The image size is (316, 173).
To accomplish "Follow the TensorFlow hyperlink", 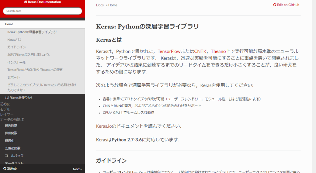I will pyautogui.click(x=169, y=51).
